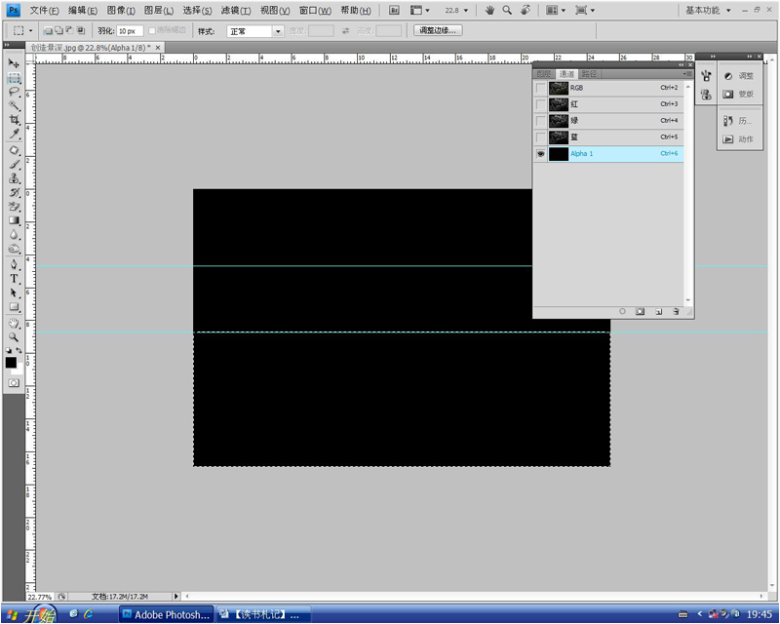Click the 羽化 feather input field
Viewport: 780px width, 624px height.
(x=130, y=31)
